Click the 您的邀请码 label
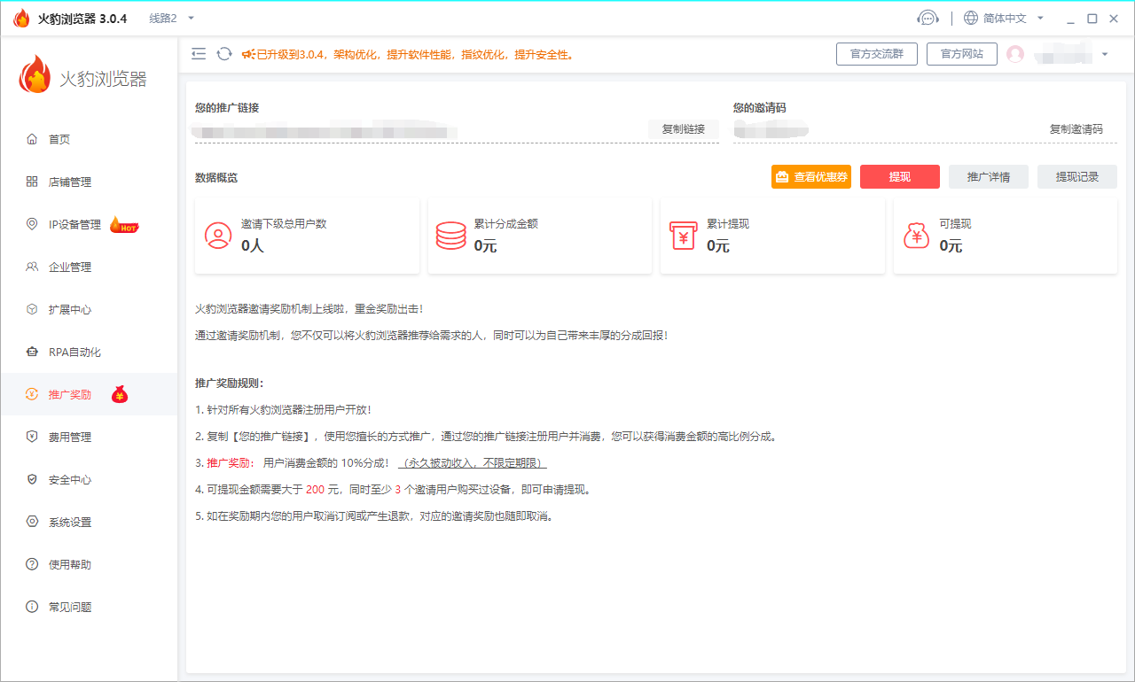The width and height of the screenshot is (1135, 682). [x=760, y=108]
